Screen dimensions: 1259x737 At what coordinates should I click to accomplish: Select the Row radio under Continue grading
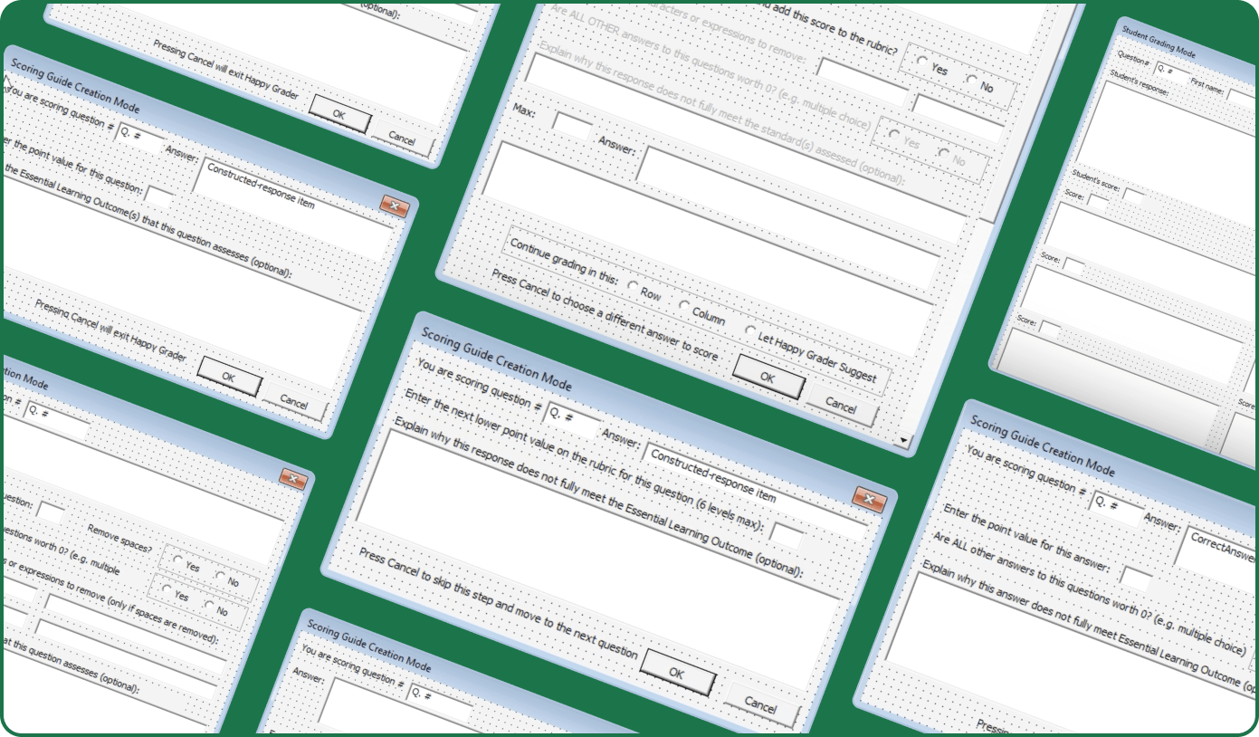(631, 284)
